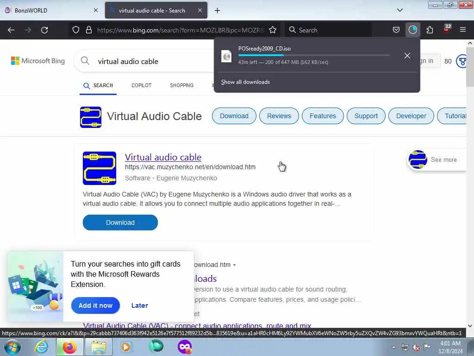Click the muted volume tray icon

(416, 348)
